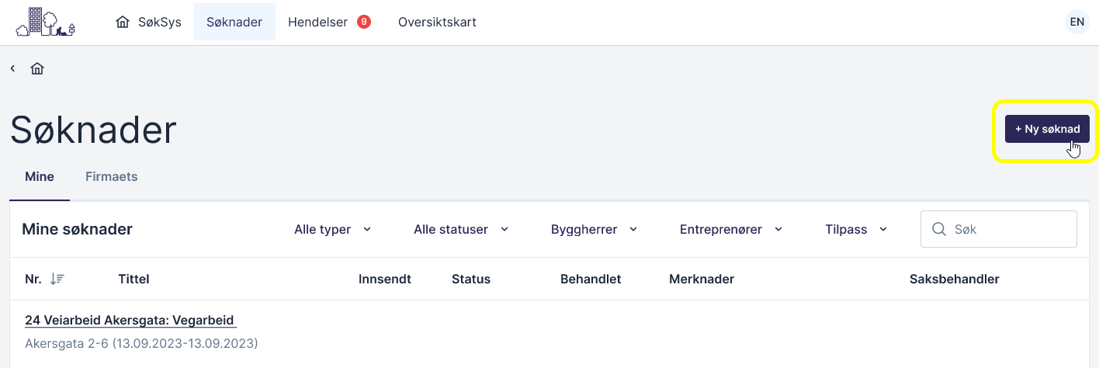This screenshot has height=368, width=1099.
Task: Click the city buildings logo icon
Action: click(x=46, y=22)
